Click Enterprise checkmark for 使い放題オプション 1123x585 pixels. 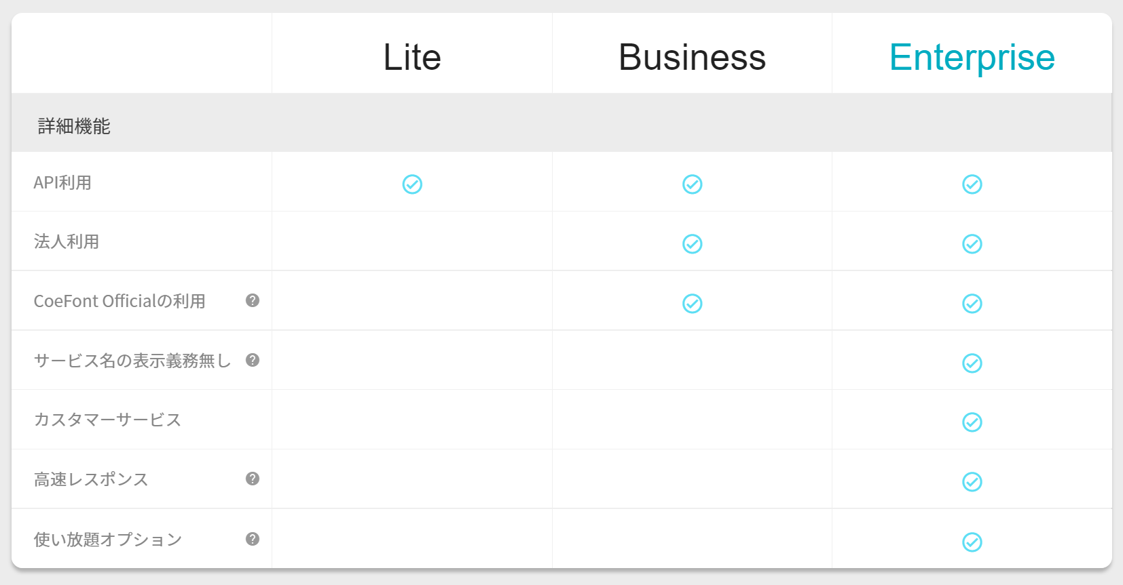pyautogui.click(x=972, y=542)
